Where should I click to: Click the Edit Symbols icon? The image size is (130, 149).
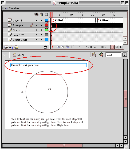[x=101, y=55]
